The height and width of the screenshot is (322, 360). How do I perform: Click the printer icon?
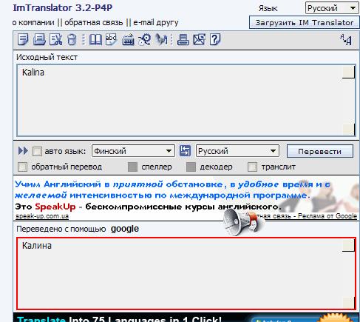click(x=183, y=39)
